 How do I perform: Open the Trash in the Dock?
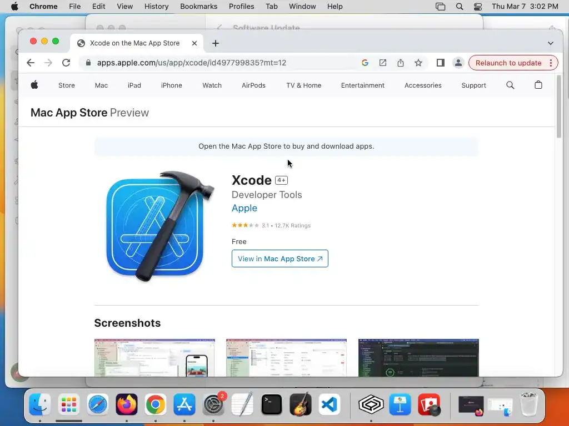[x=529, y=404]
